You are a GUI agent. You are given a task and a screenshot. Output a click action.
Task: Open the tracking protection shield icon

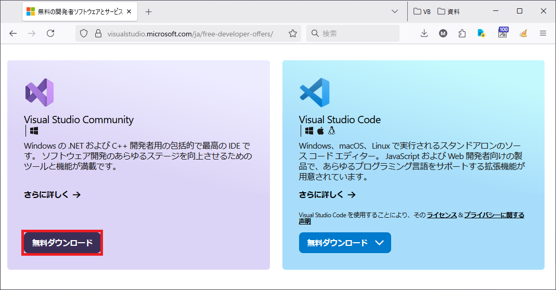pos(84,33)
